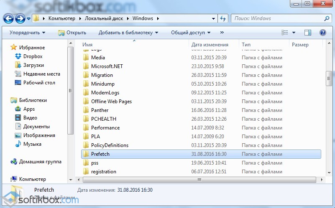Open the Help question mark icon

322,33
